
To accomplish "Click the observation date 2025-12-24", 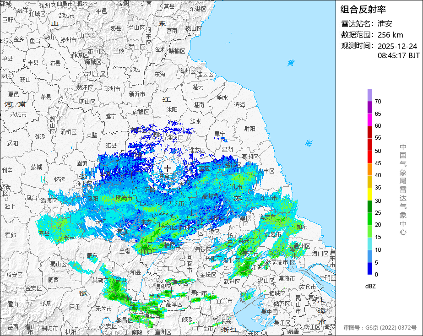I will [397, 46].
